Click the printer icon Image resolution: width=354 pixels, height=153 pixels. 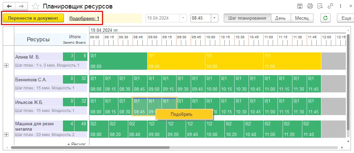click(310, 6)
